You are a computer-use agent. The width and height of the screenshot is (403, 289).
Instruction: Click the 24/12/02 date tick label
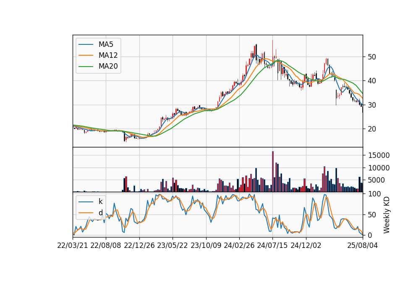click(306, 245)
